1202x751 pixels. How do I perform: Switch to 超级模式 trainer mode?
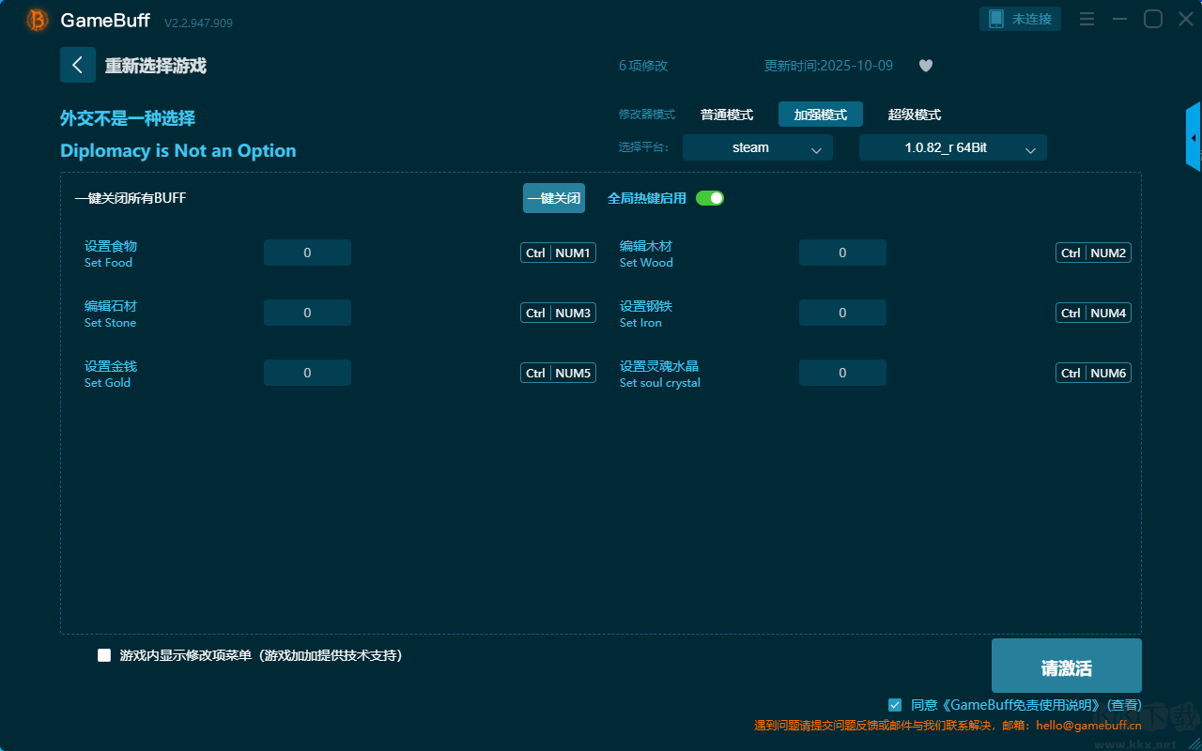point(914,115)
